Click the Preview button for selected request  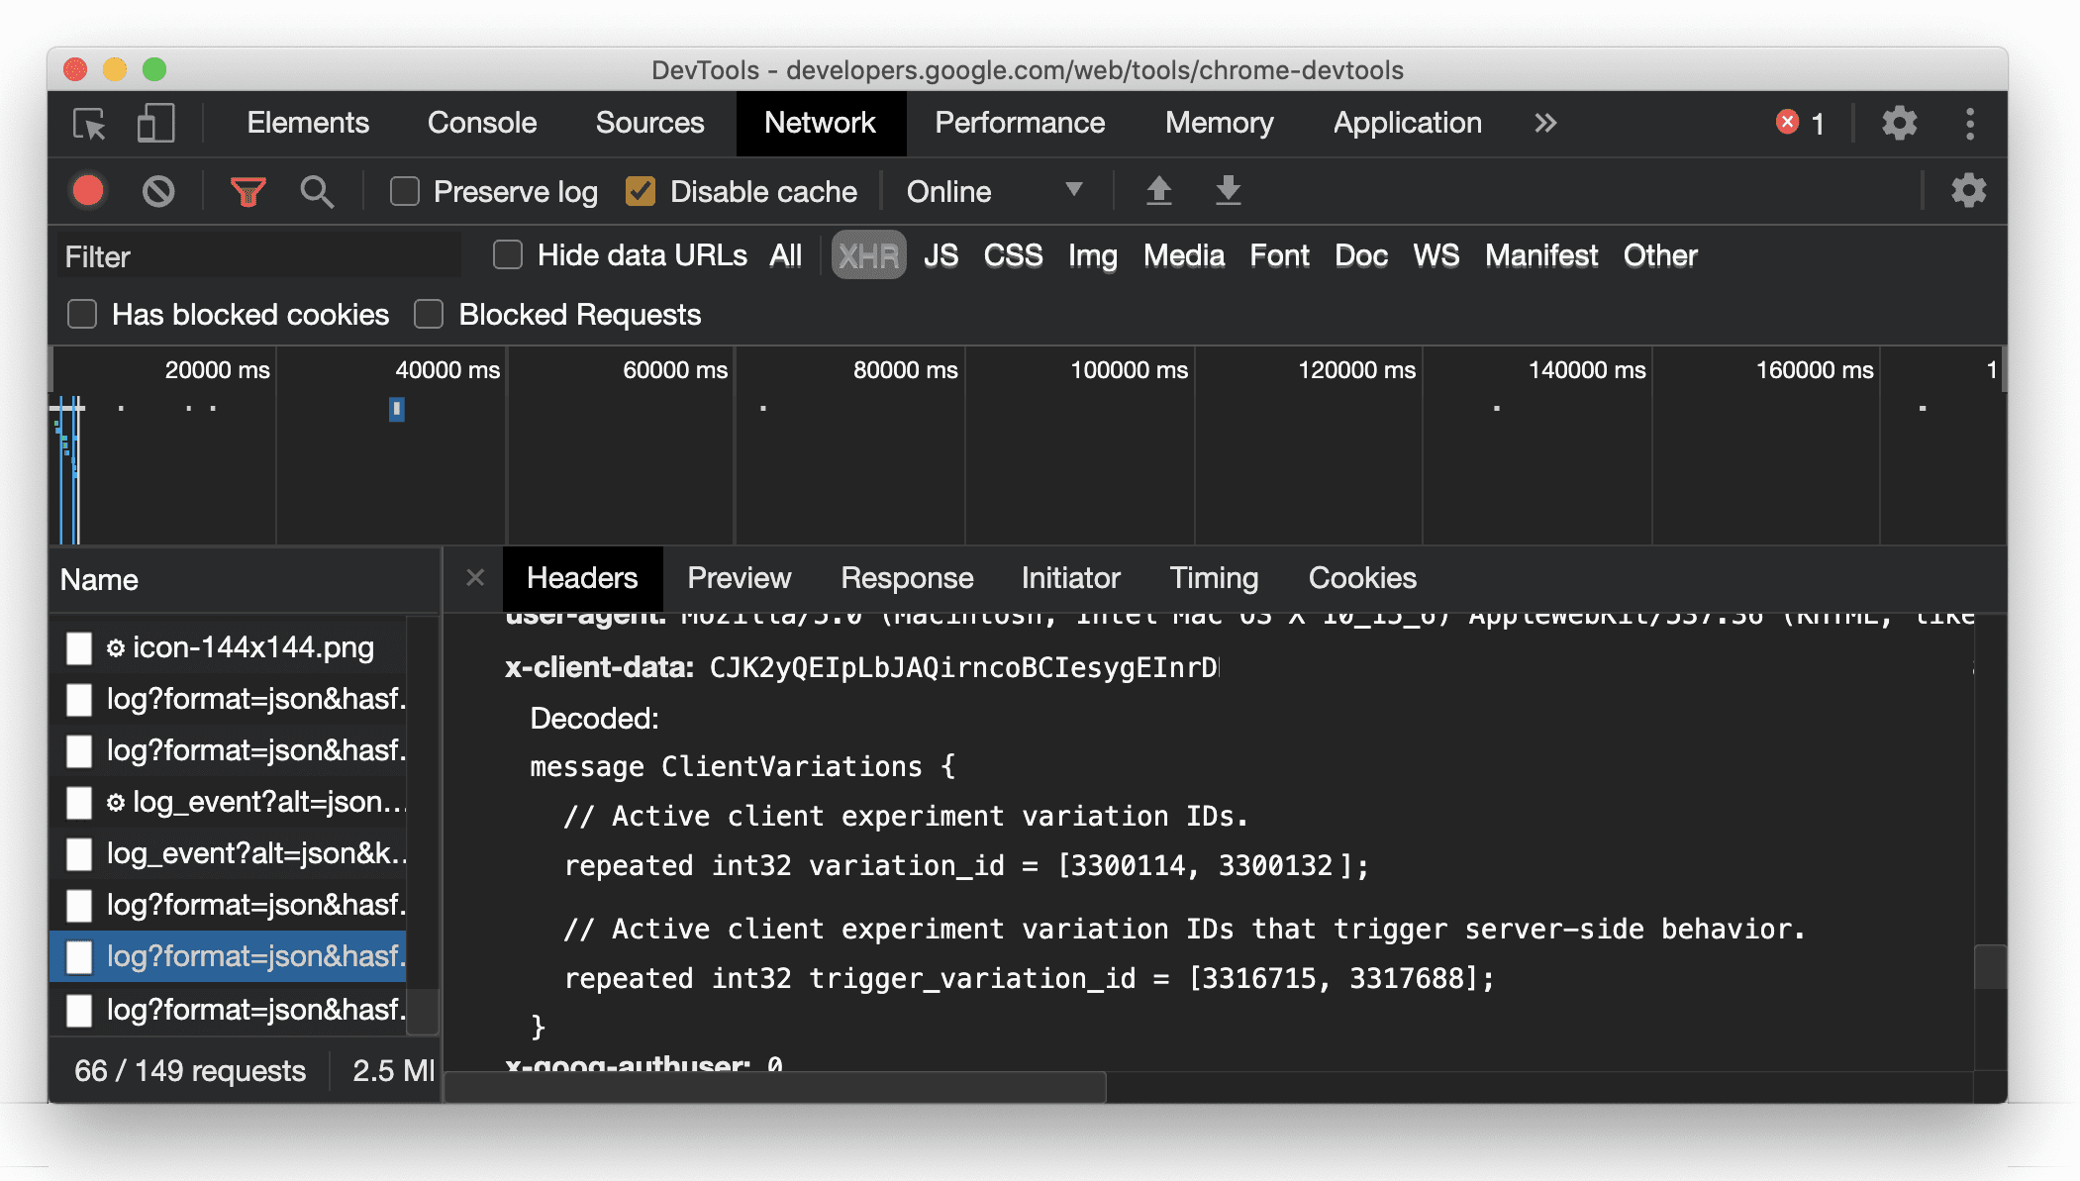(x=740, y=578)
